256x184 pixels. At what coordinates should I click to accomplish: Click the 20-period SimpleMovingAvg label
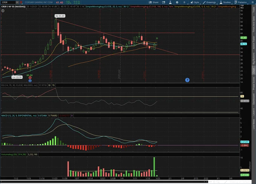pyautogui.click(x=104, y=7)
